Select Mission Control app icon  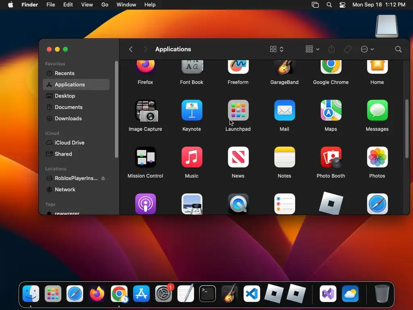coord(145,157)
